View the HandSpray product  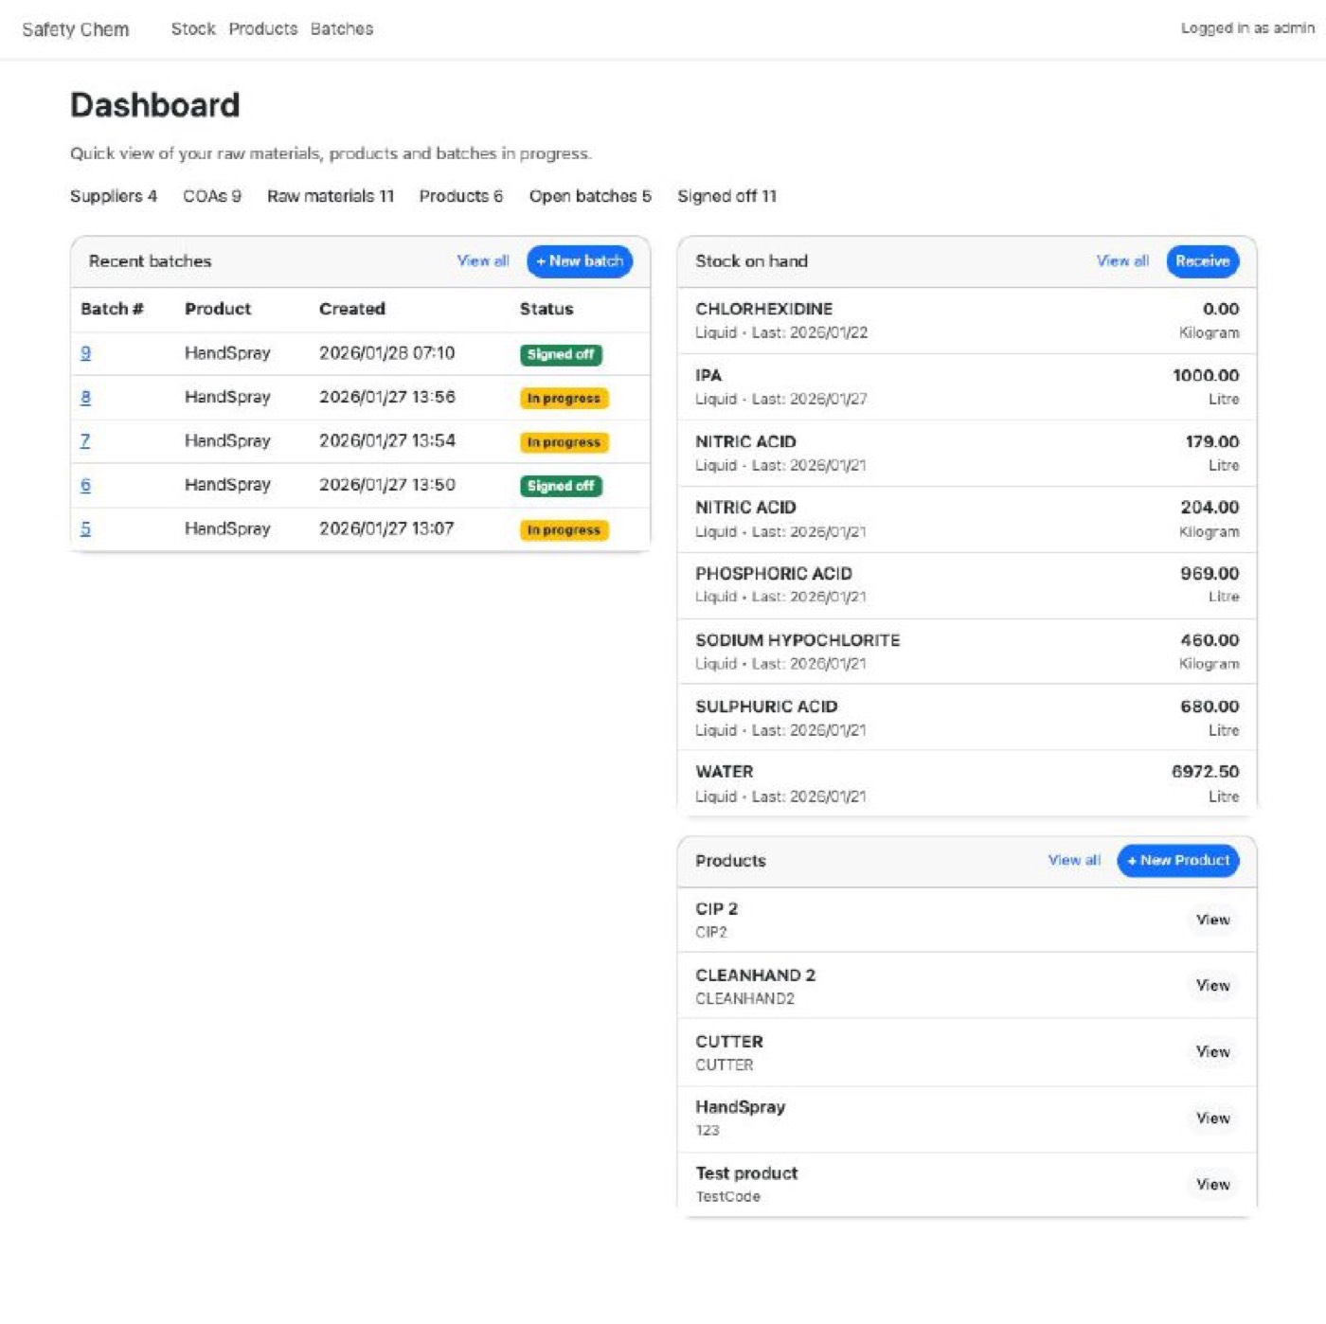click(1213, 1118)
